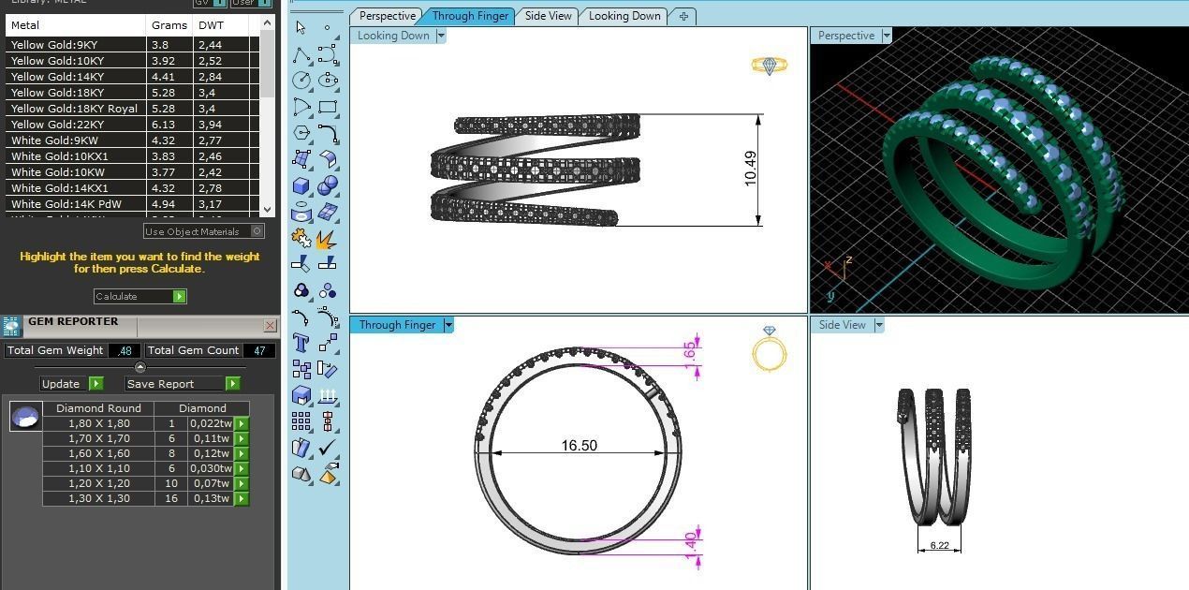The image size is (1189, 590).
Task: Click the Diamond Round gem thumbnail
Action: pyautogui.click(x=25, y=416)
